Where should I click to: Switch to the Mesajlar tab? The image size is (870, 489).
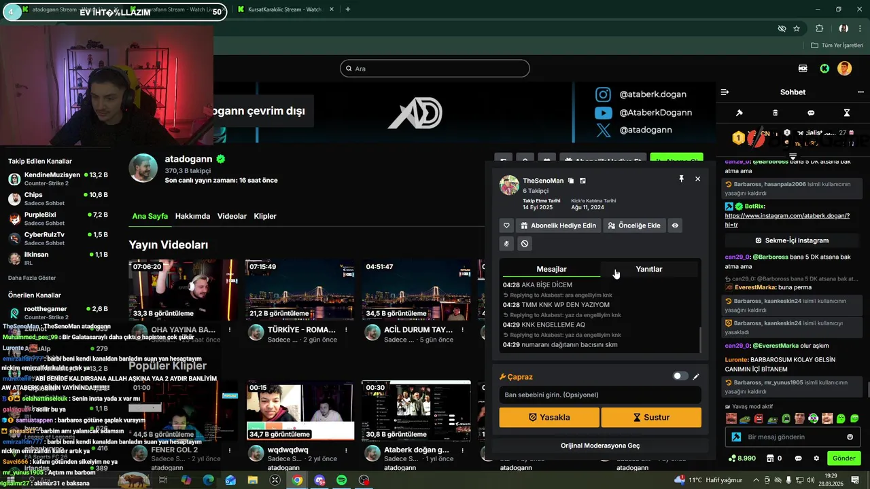tap(551, 269)
